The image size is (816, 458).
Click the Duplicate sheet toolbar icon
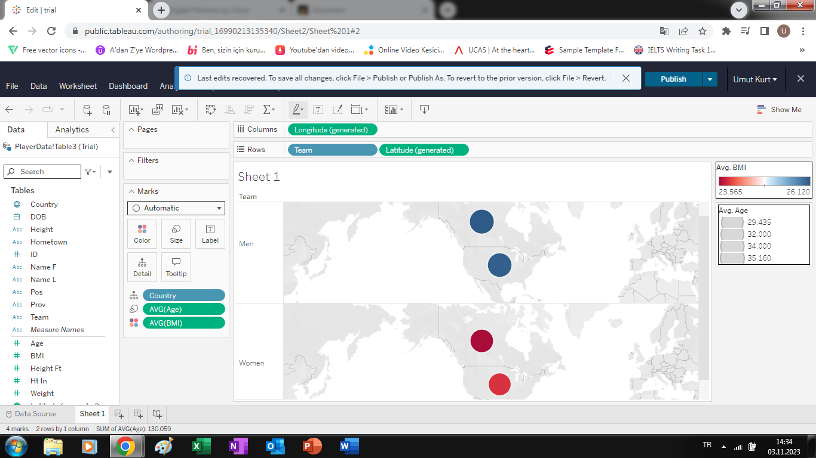158,110
